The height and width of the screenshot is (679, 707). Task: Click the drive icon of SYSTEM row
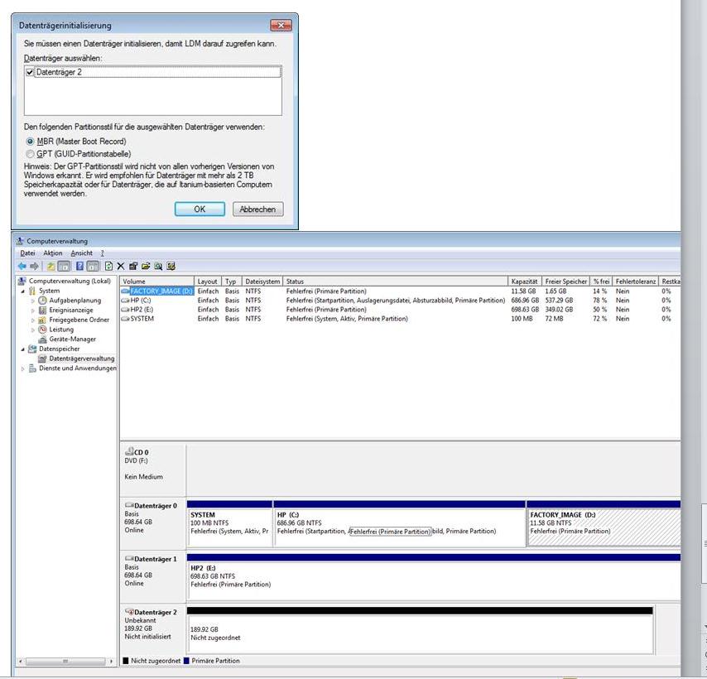[x=125, y=319]
